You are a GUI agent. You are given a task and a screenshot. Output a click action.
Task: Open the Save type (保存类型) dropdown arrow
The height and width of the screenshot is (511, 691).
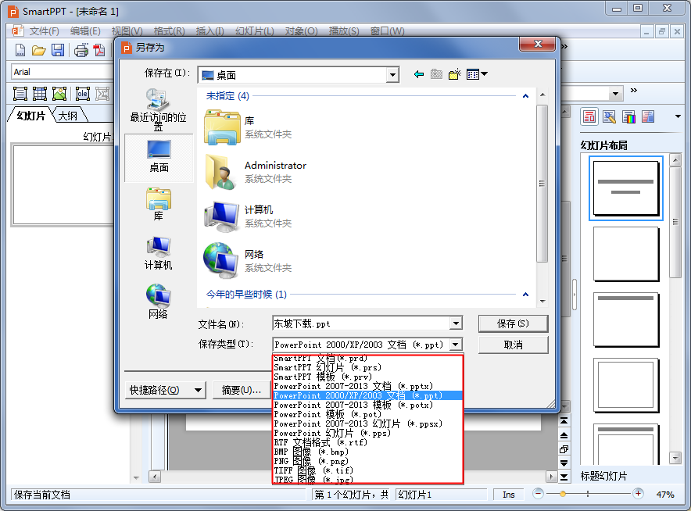pyautogui.click(x=456, y=344)
